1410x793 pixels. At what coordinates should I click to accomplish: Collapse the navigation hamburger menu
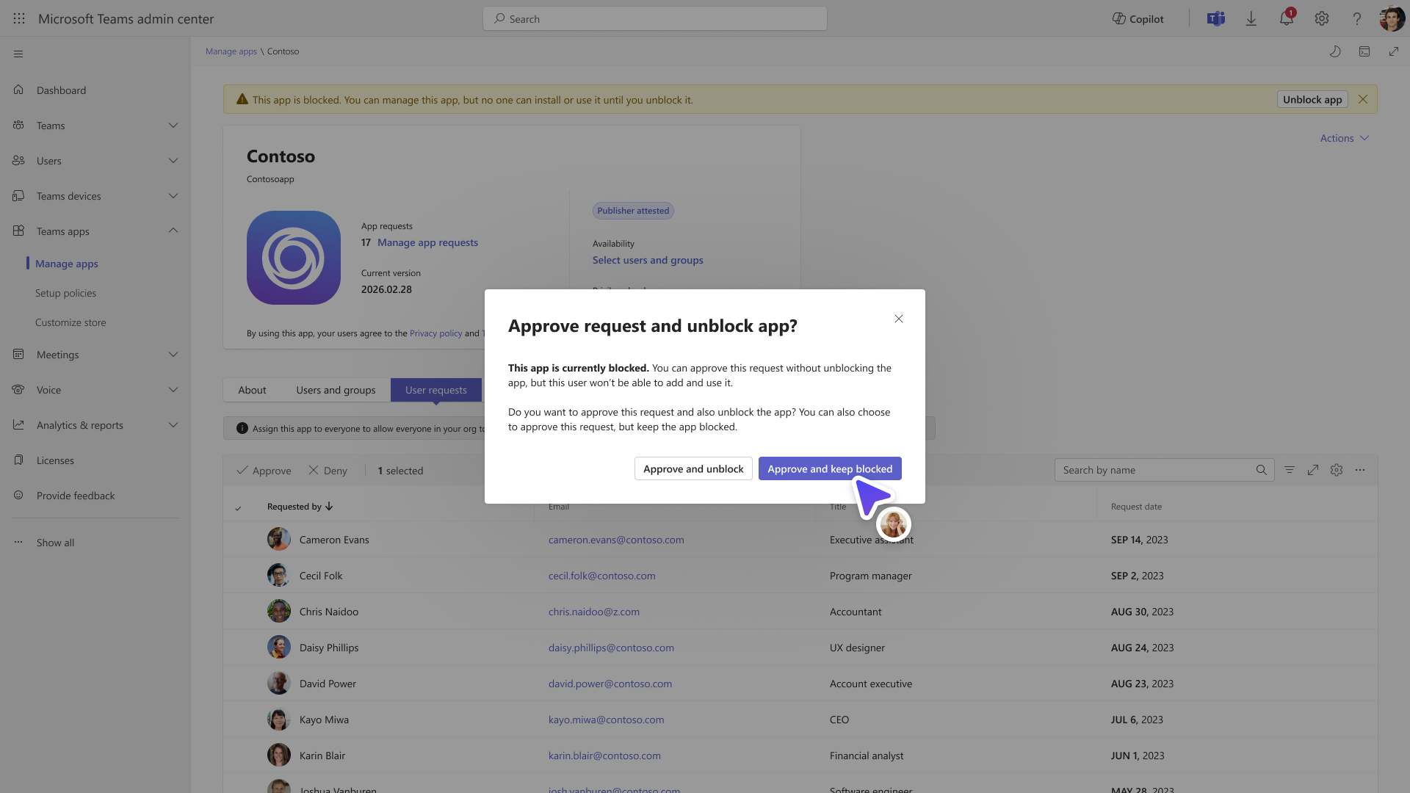point(18,54)
